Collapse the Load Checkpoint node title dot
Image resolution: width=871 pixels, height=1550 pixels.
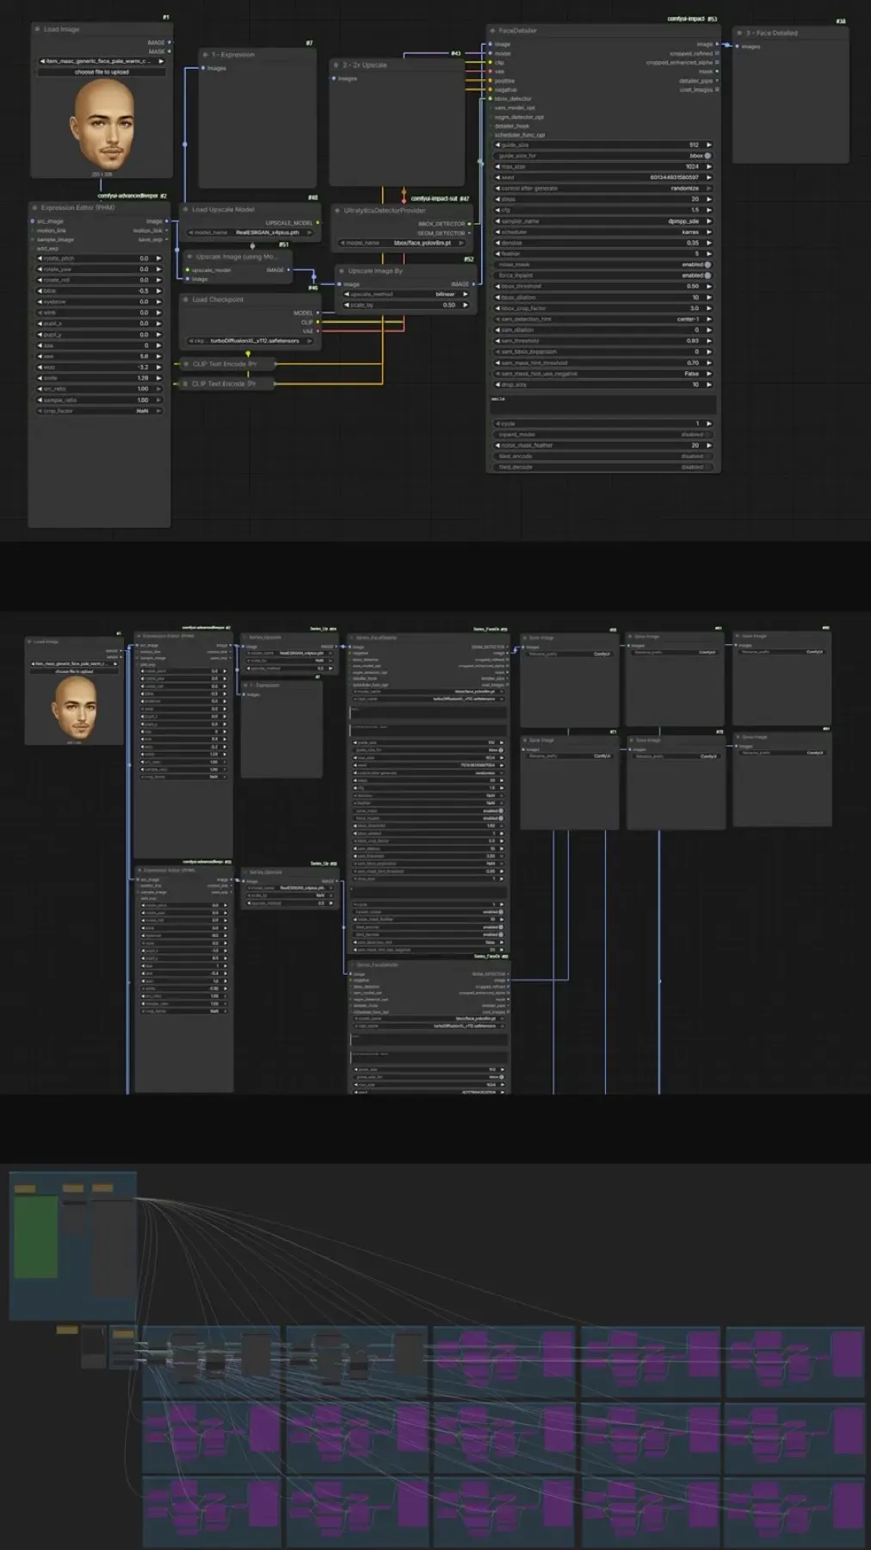click(x=185, y=300)
